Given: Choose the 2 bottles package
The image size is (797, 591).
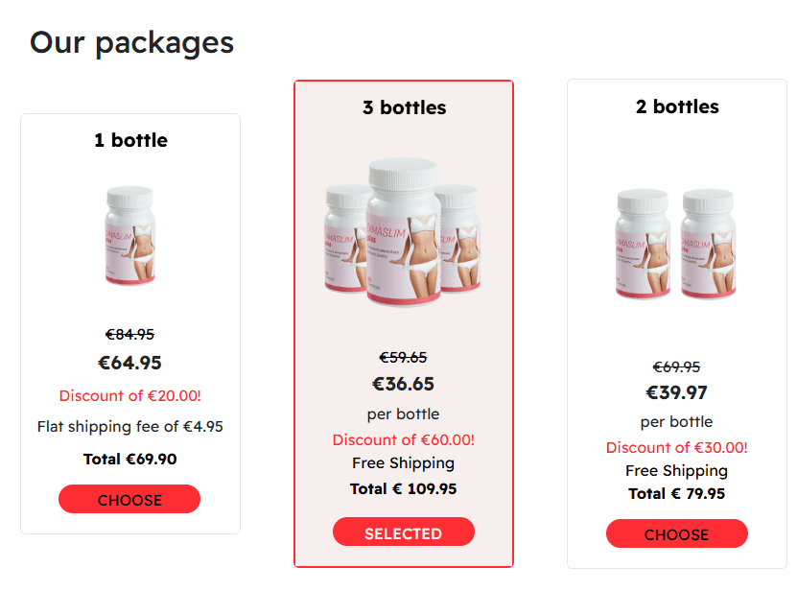Looking at the screenshot, I should point(676,533).
